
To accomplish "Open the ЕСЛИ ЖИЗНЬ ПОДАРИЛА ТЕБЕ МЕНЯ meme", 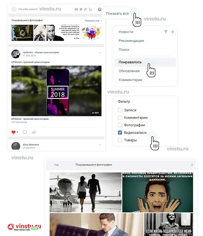I will (169, 225).
